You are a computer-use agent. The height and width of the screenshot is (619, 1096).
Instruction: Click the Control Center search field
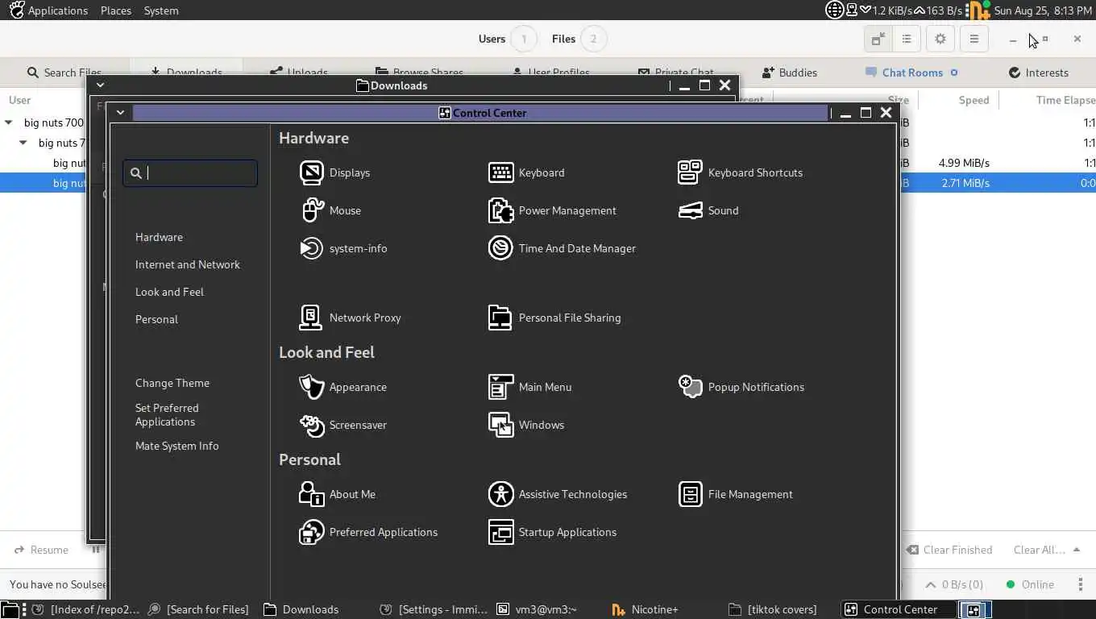tap(190, 173)
